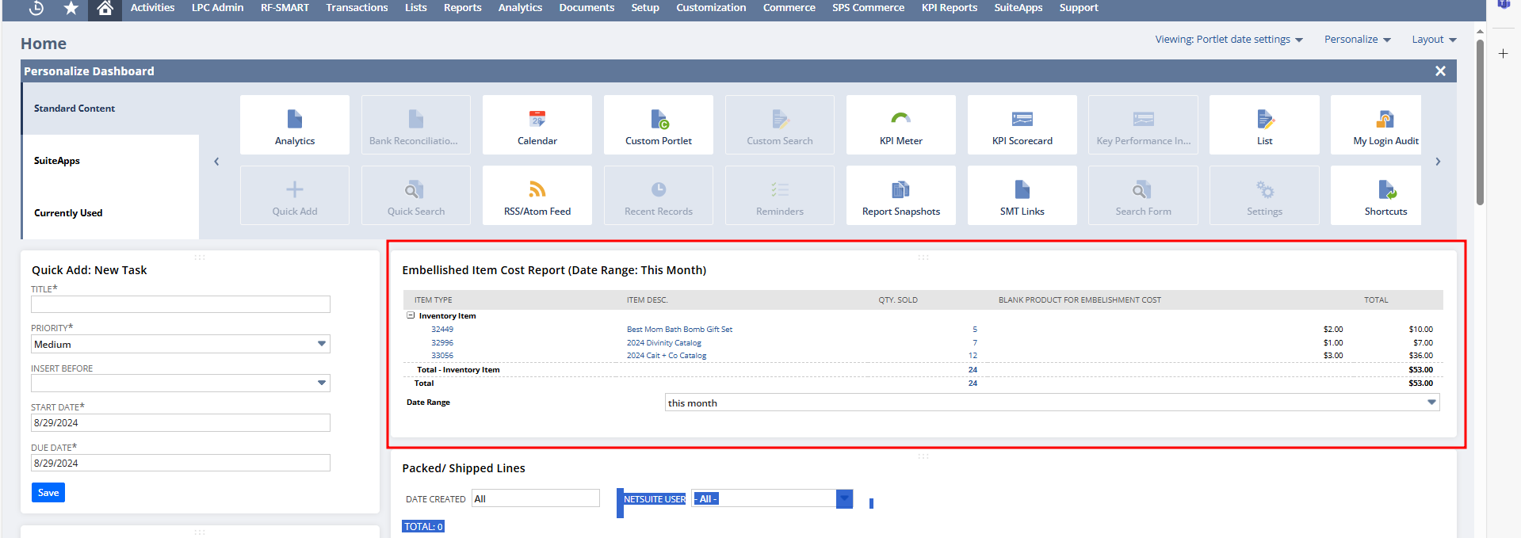The height and width of the screenshot is (538, 1521).
Task: Close the Personalize Dashboard panel
Action: tap(1440, 71)
